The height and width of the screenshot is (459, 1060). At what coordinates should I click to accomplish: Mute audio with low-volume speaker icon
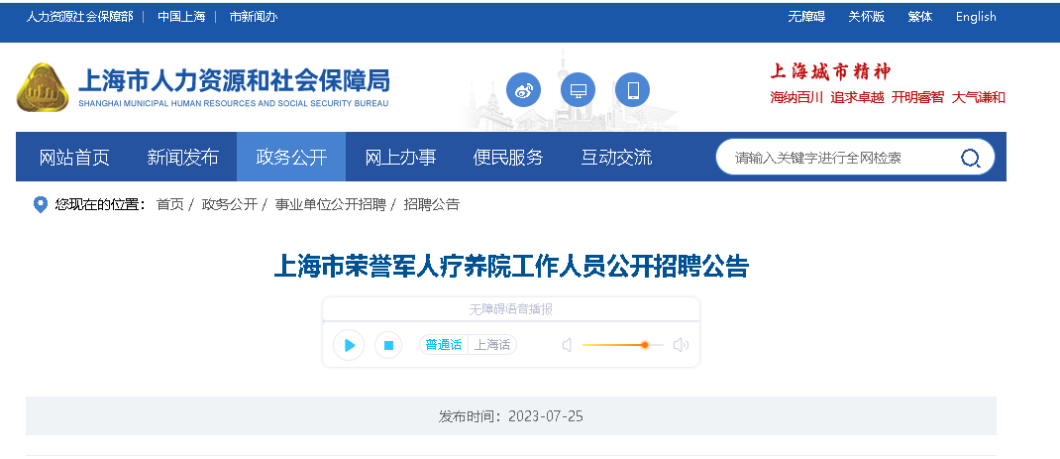568,345
